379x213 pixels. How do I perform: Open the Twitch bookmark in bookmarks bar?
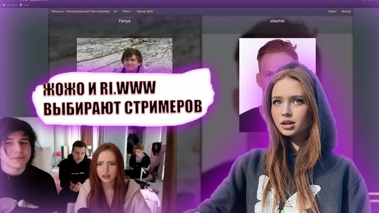pyautogui.click(x=24, y=5)
